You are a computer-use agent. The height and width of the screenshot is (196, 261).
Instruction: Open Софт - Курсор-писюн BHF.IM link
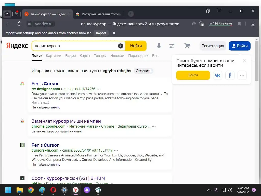coord(68,178)
